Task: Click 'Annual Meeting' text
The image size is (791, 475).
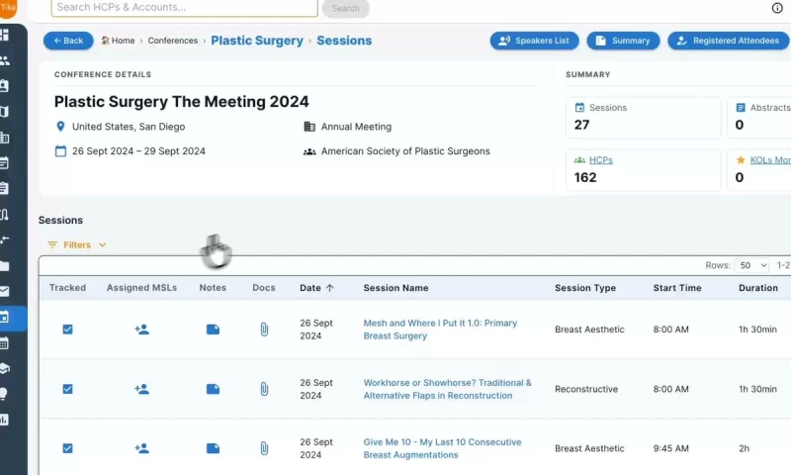Action: 356,127
